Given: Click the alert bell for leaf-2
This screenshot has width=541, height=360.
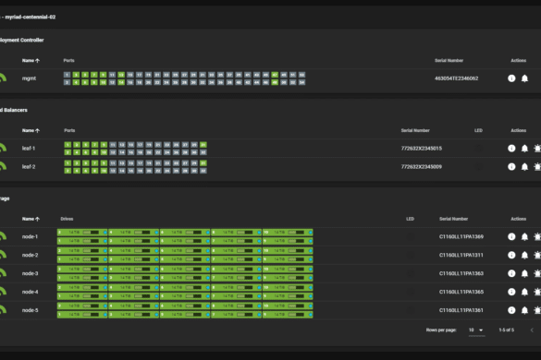Looking at the screenshot, I should (524, 167).
